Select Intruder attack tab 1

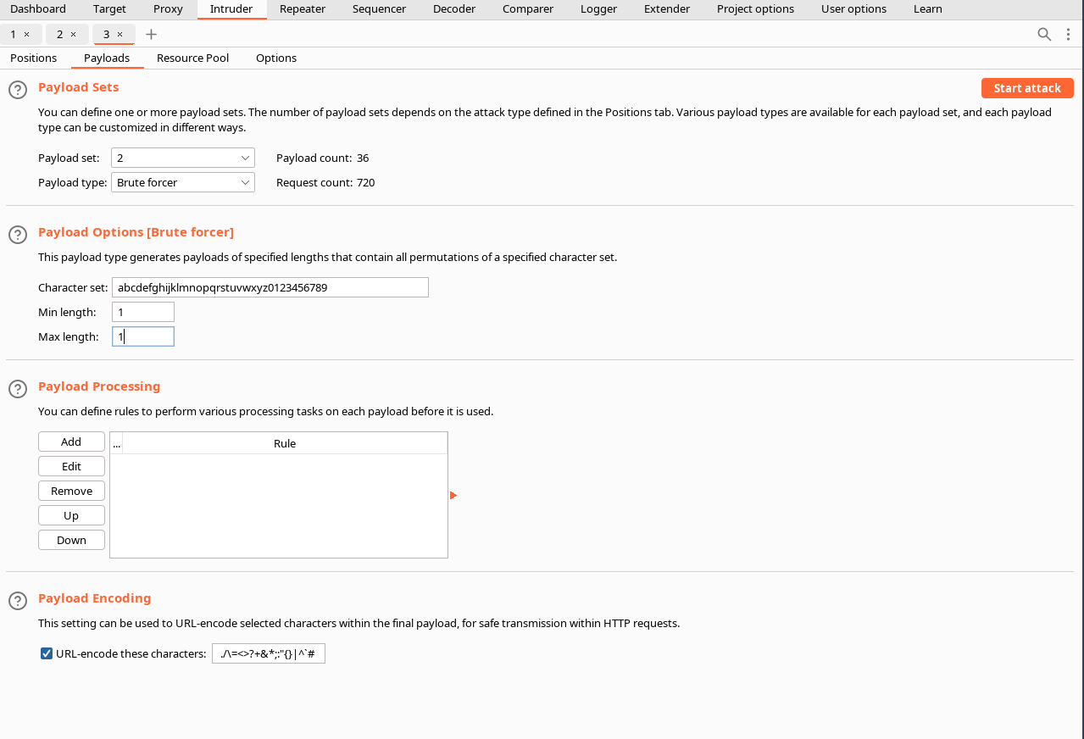(x=14, y=34)
